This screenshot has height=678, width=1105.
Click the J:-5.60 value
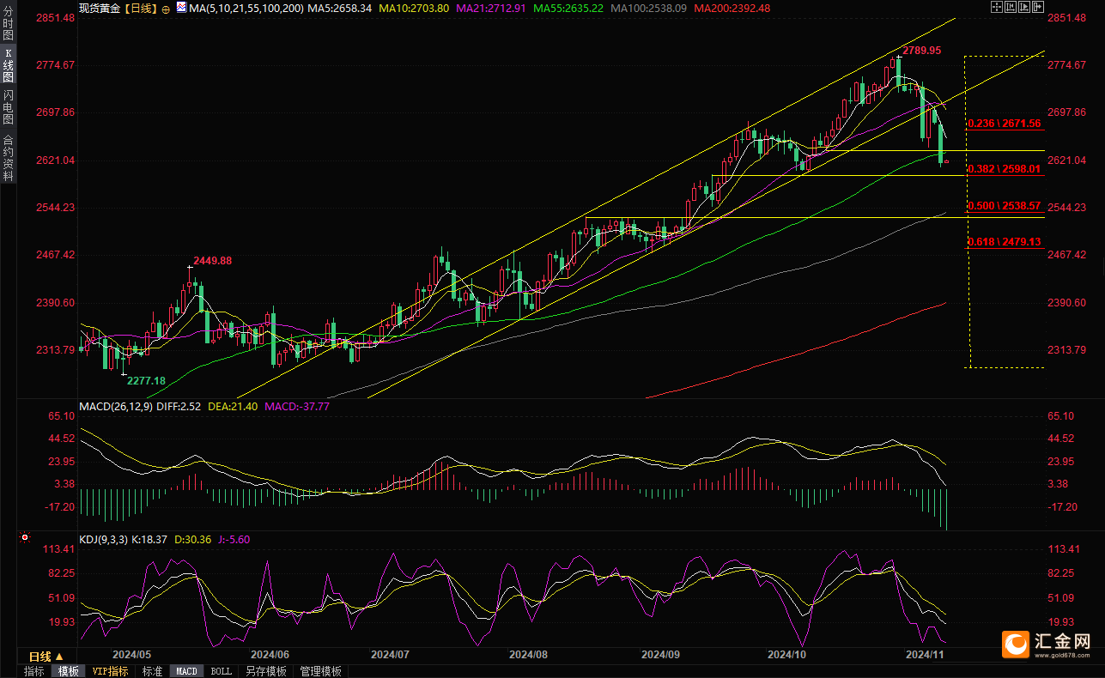pos(233,539)
